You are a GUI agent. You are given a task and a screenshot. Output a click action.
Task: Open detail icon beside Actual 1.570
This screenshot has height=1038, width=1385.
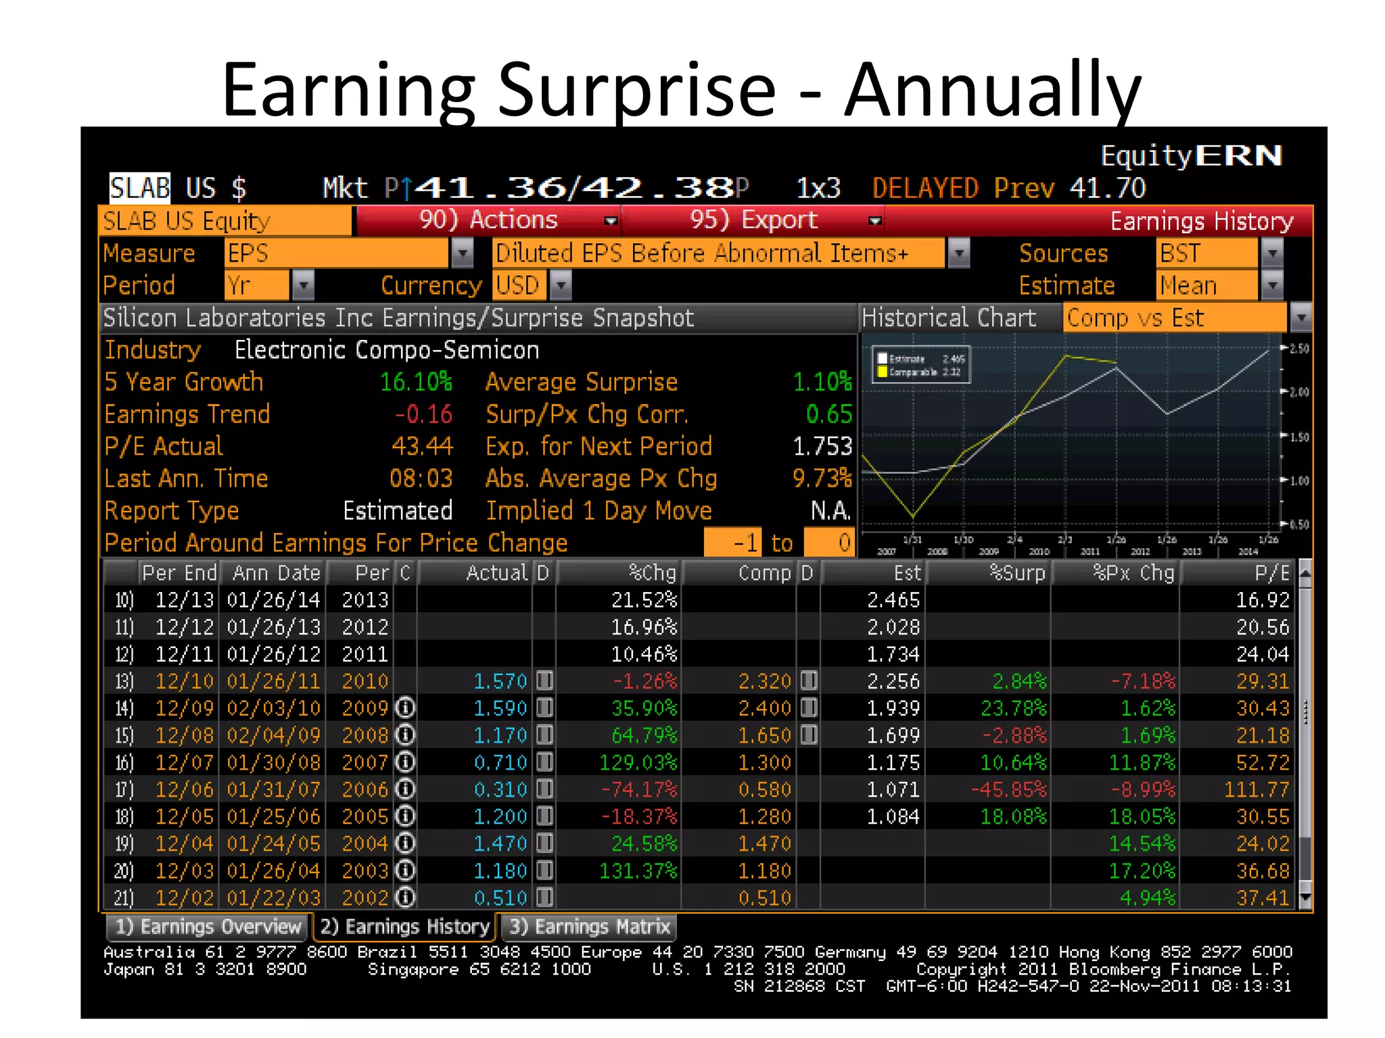point(544,680)
